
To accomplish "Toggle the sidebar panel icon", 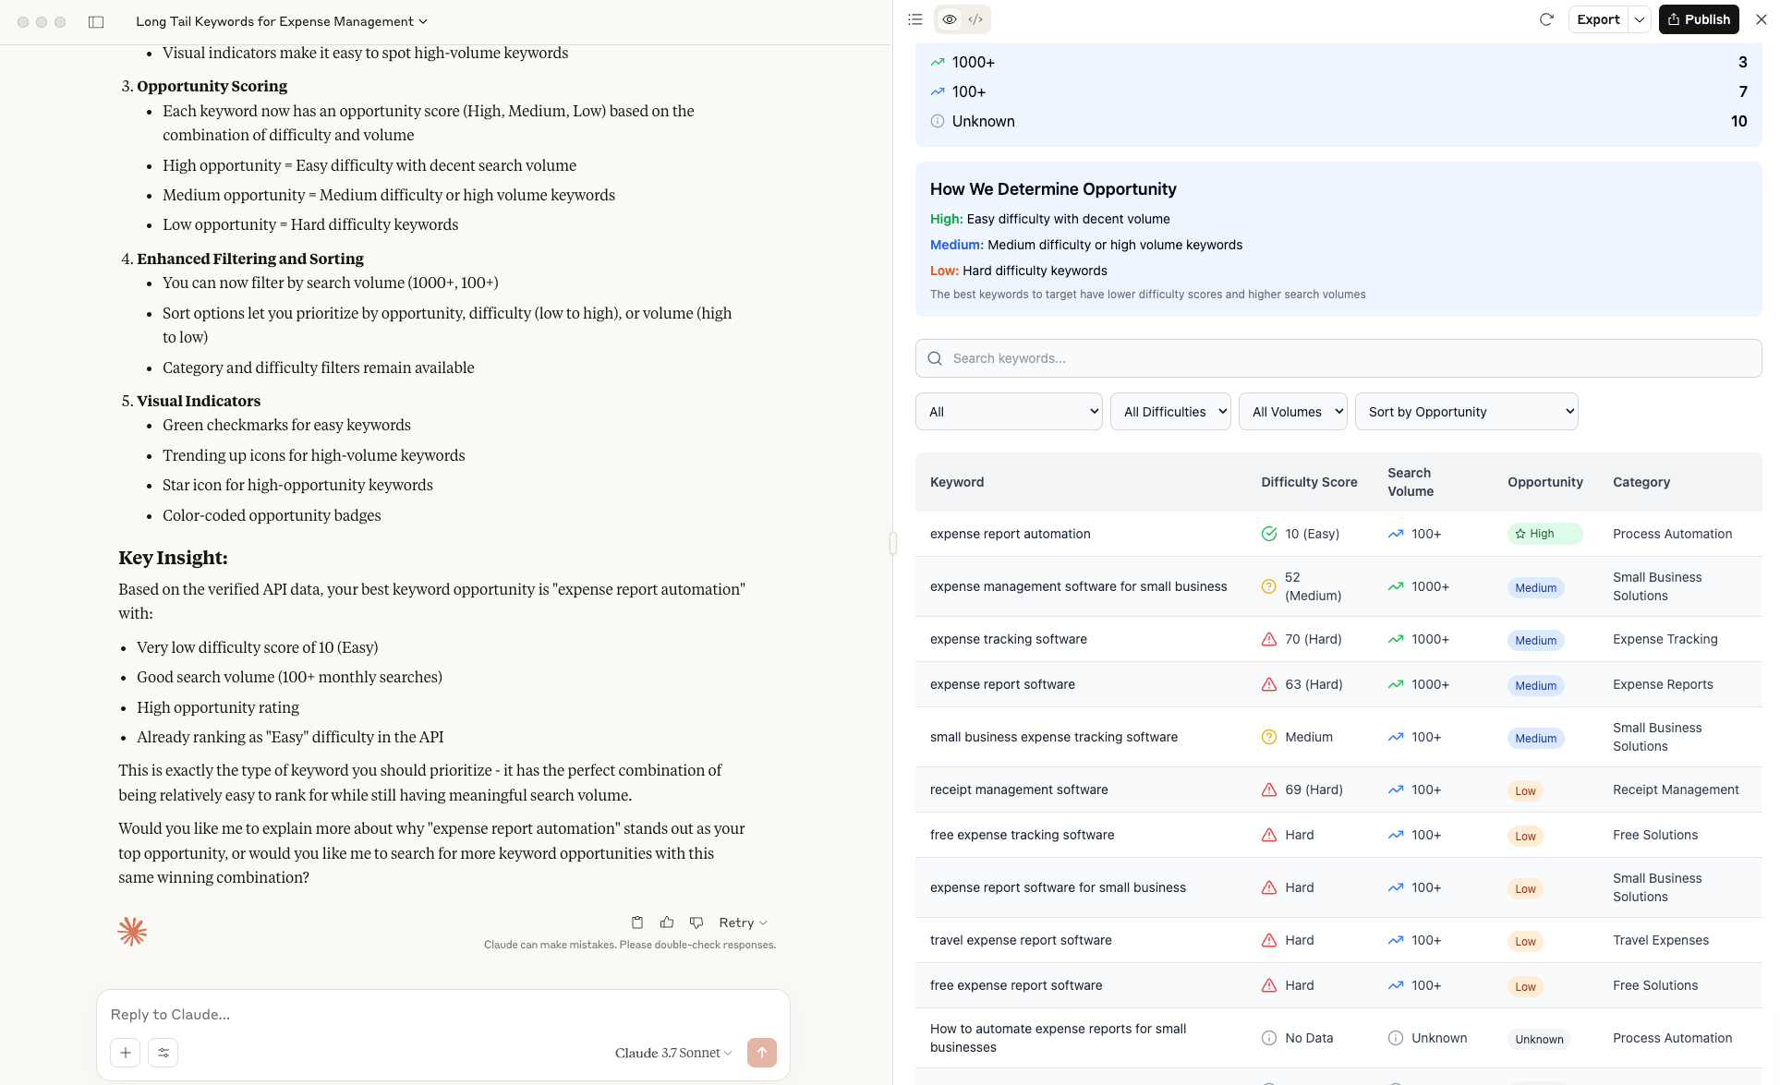I will pyautogui.click(x=96, y=21).
